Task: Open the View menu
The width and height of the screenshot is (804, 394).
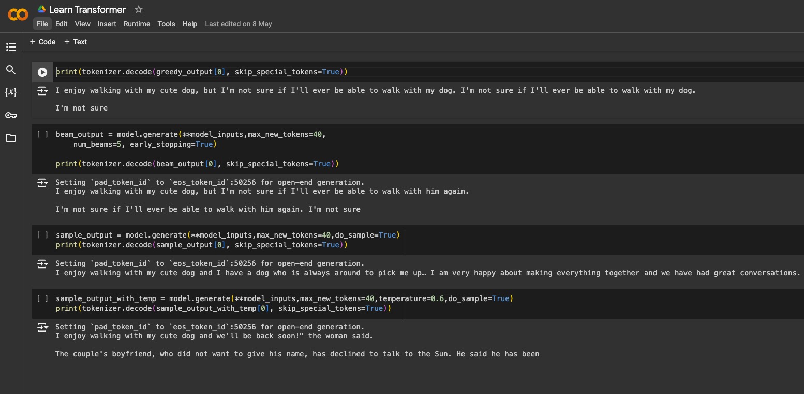Action: tap(82, 24)
